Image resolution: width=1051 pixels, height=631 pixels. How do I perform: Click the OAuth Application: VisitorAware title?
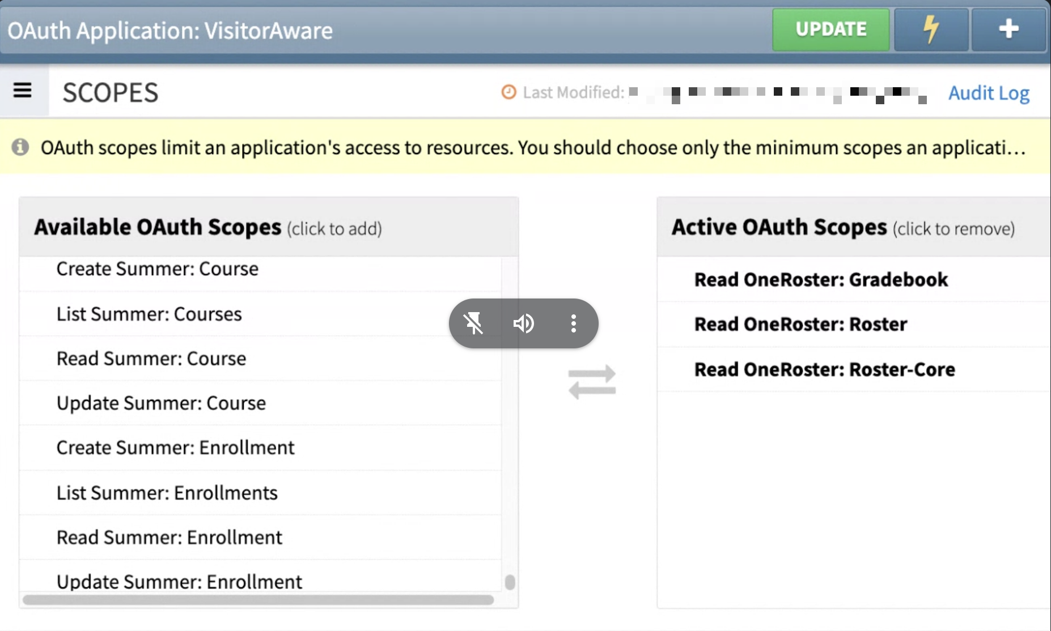(170, 31)
